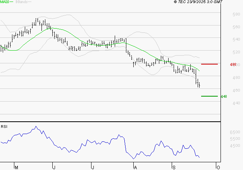243x170 pixels.
Task: Click the last point of RSI line
Action: (200, 157)
